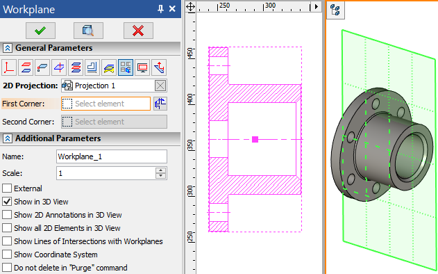Open the preview magnifier button

tap(88, 31)
